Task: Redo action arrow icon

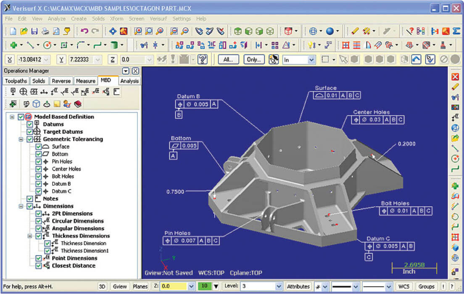Action: pyautogui.click(x=95, y=31)
